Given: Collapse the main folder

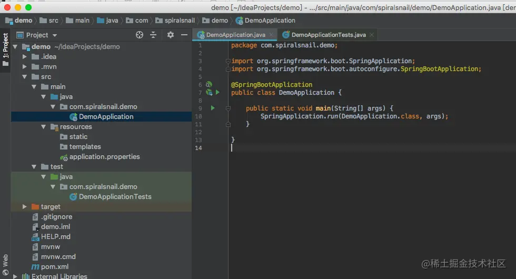Looking at the screenshot, I should pyautogui.click(x=34, y=86).
